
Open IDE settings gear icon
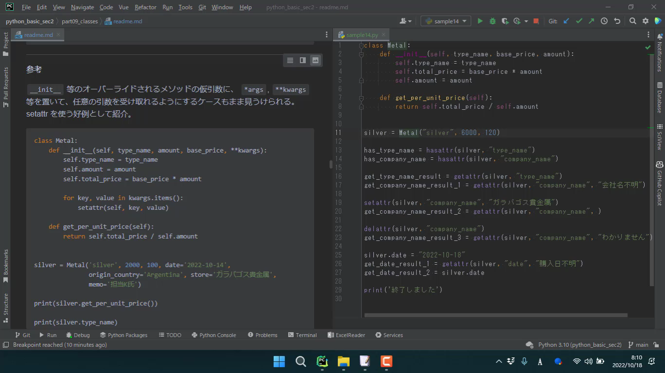coord(646,21)
